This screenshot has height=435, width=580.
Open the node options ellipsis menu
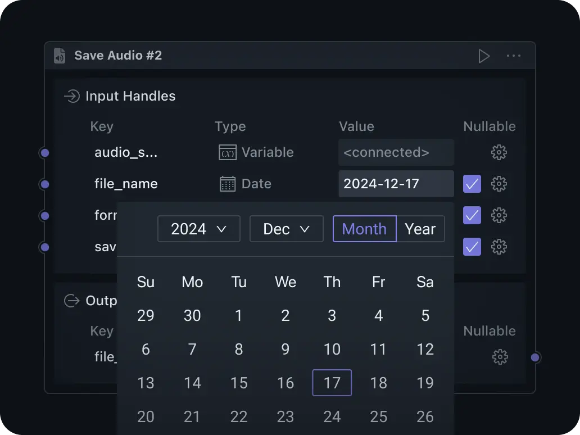click(x=513, y=56)
